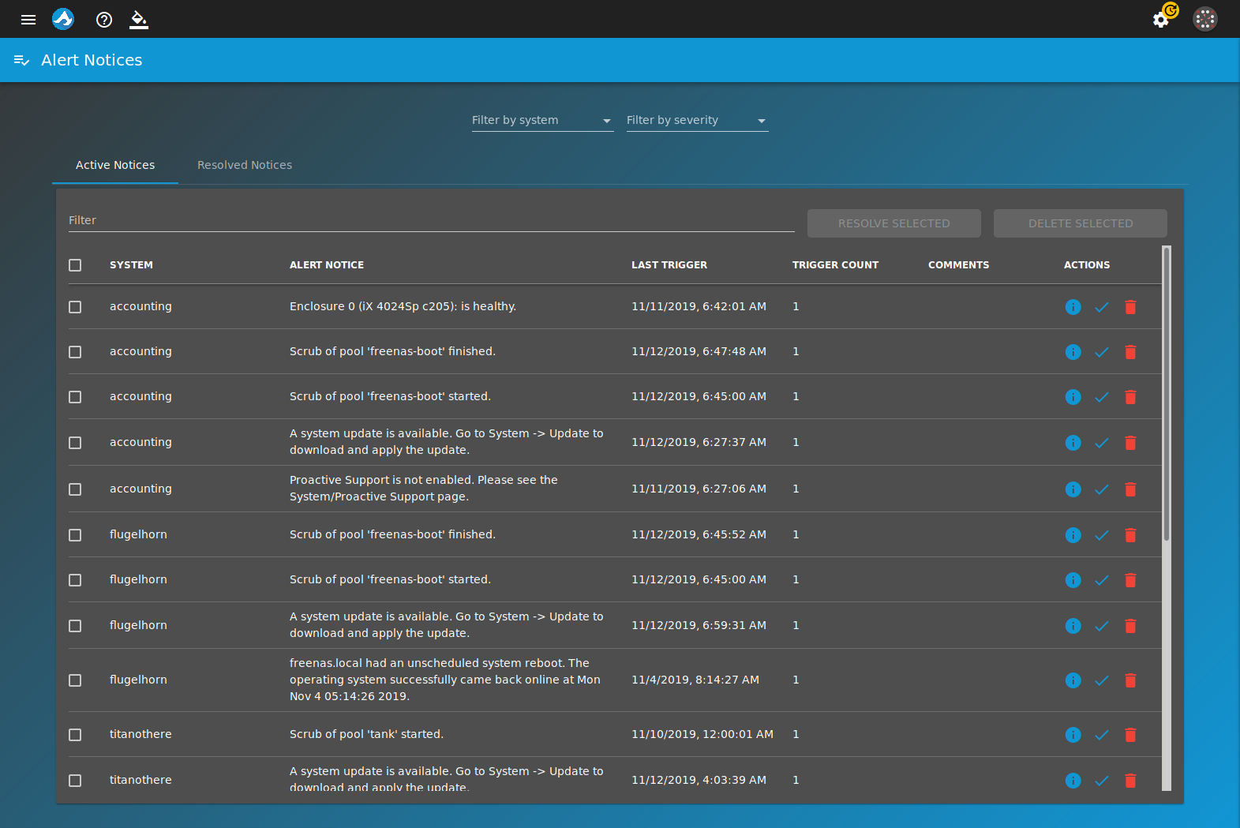Delete accounting system update alert
This screenshot has width=1240, height=828.
(x=1130, y=443)
